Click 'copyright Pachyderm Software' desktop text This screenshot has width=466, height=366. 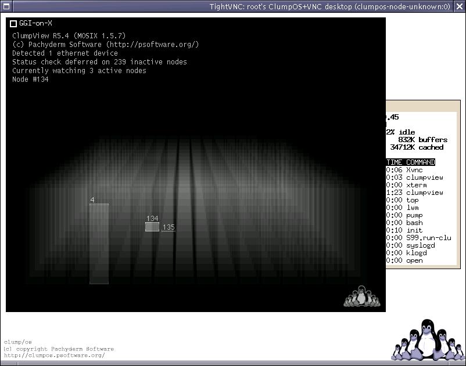(65, 349)
